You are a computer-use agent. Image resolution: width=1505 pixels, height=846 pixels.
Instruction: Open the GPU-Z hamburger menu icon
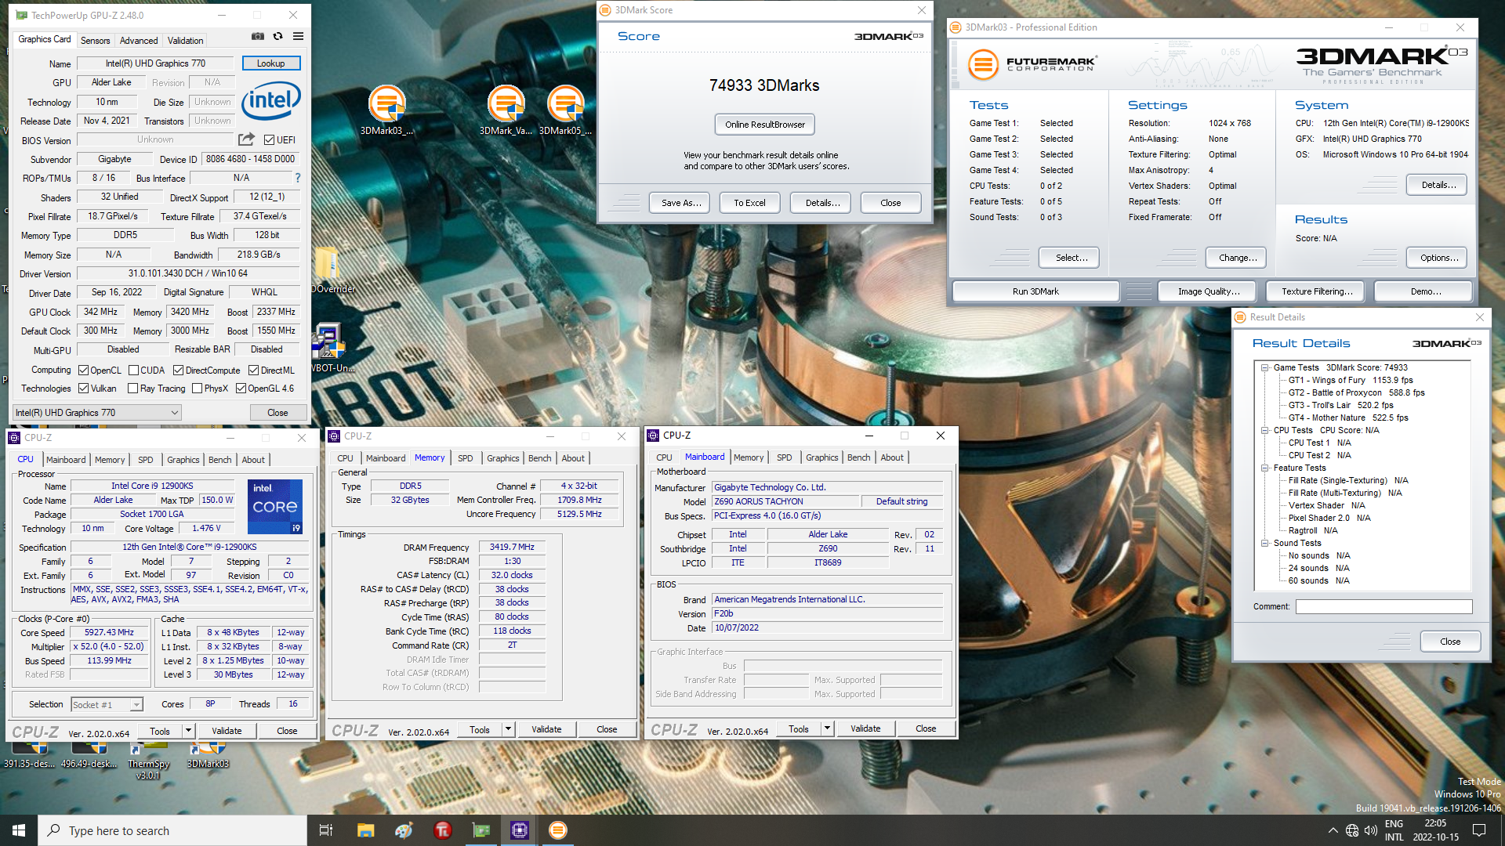pos(298,36)
